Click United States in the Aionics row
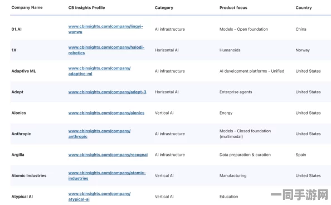Image resolution: width=331 pixels, height=205 pixels. coord(308,113)
